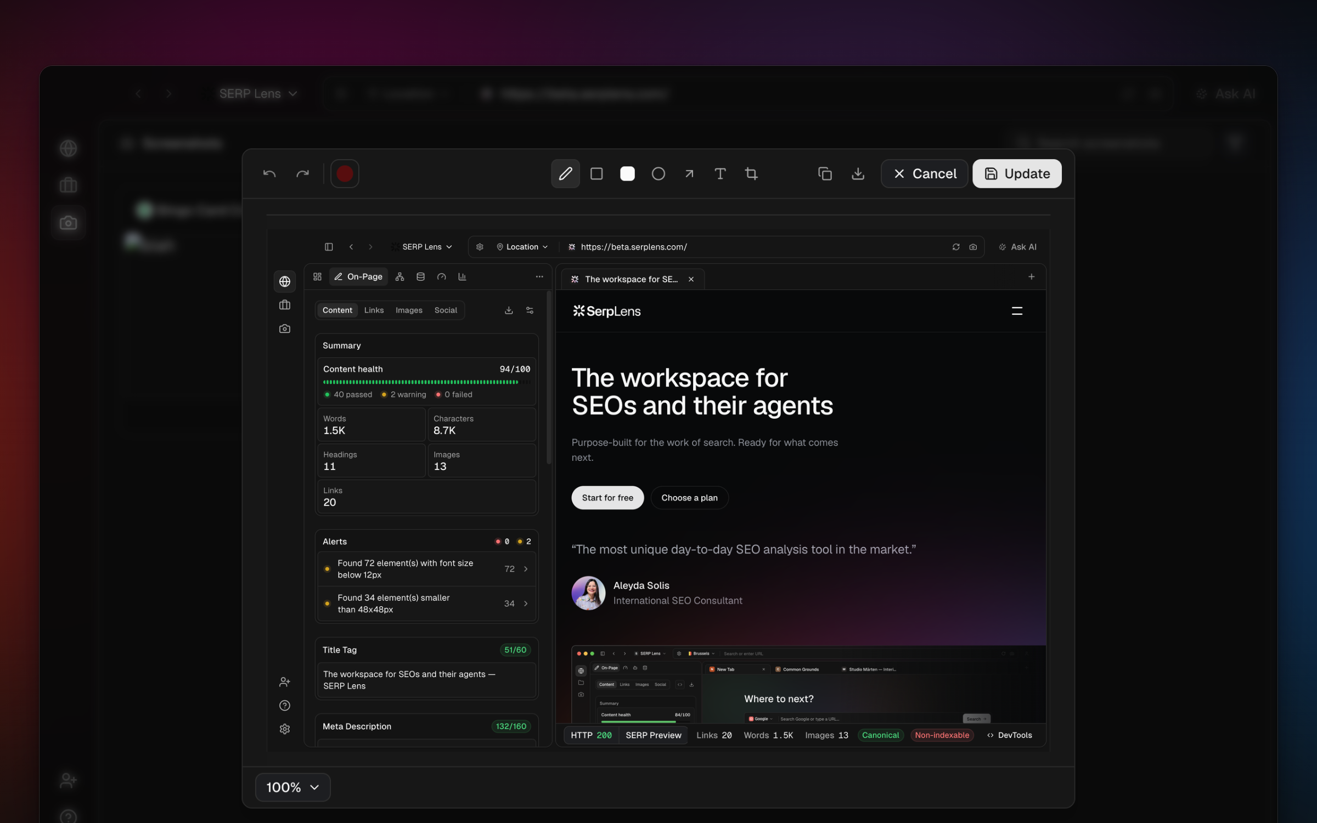Close the 'The workspace for SE...' tab

[691, 279]
